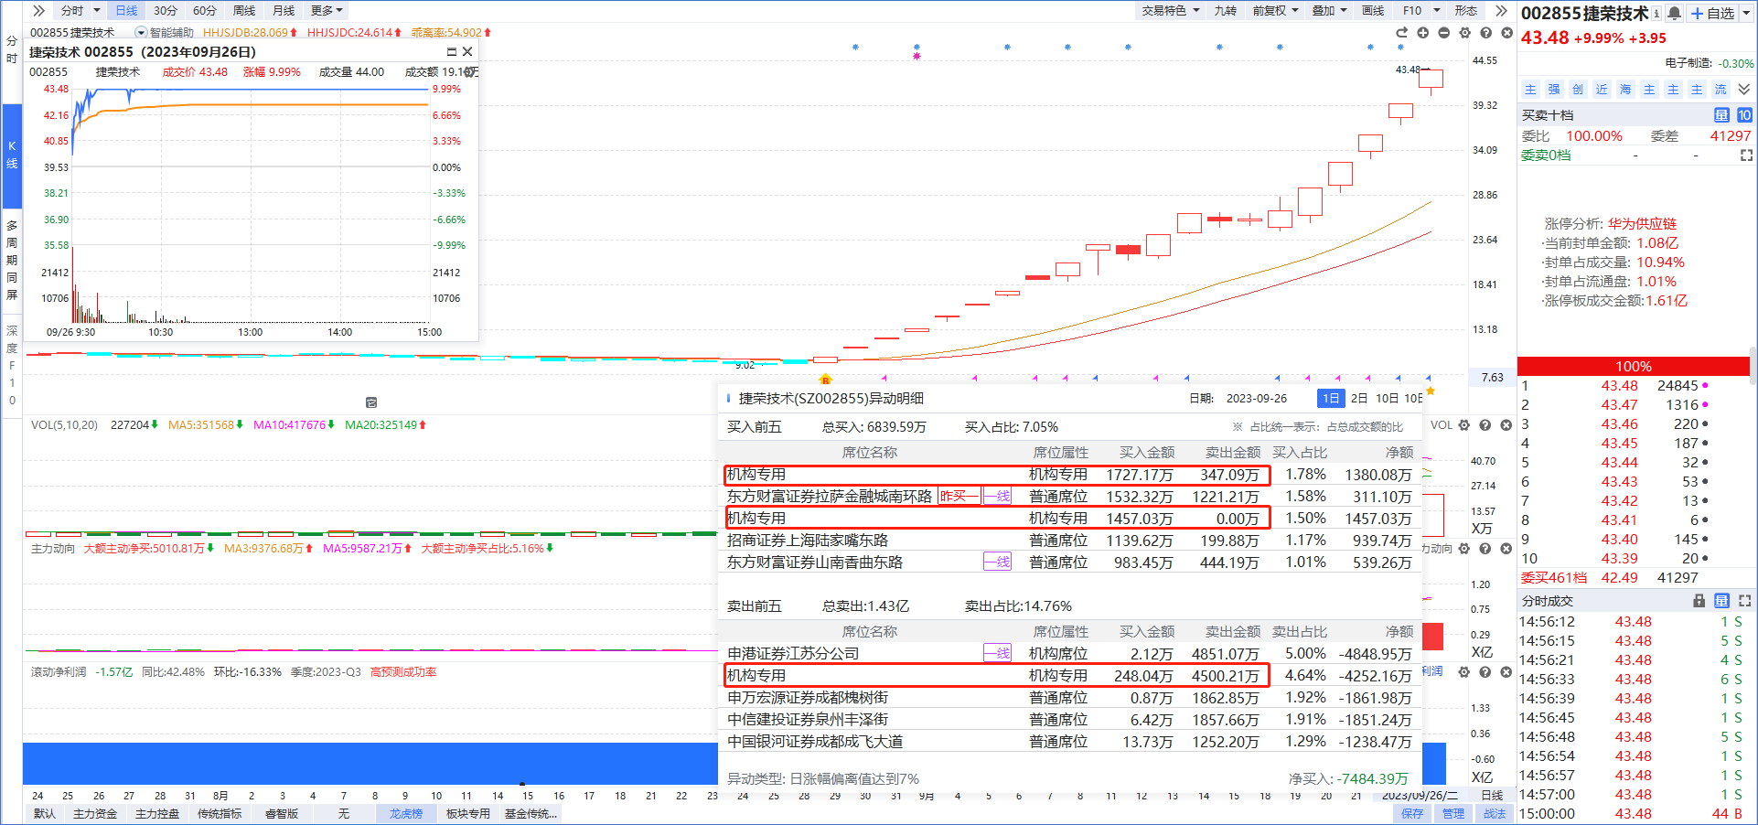
Task: Click 一线 tag on 申港证券江苏分公司 row
Action: (997, 653)
